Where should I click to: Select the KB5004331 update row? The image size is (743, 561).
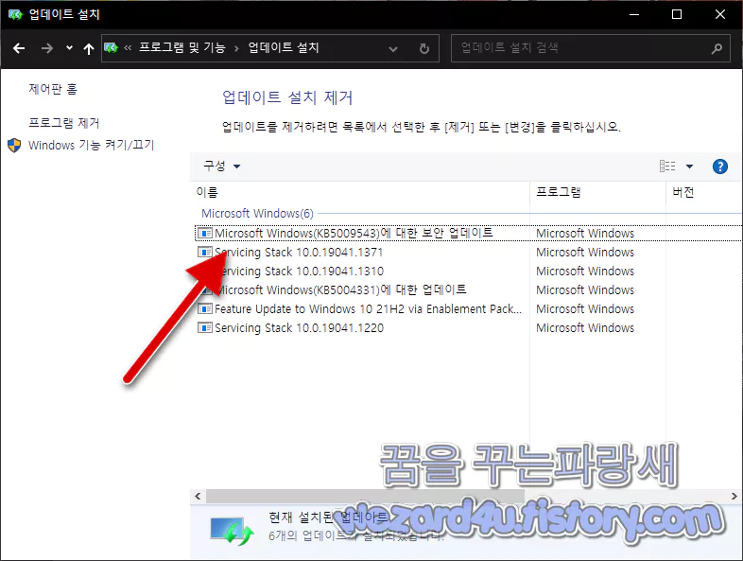click(342, 289)
